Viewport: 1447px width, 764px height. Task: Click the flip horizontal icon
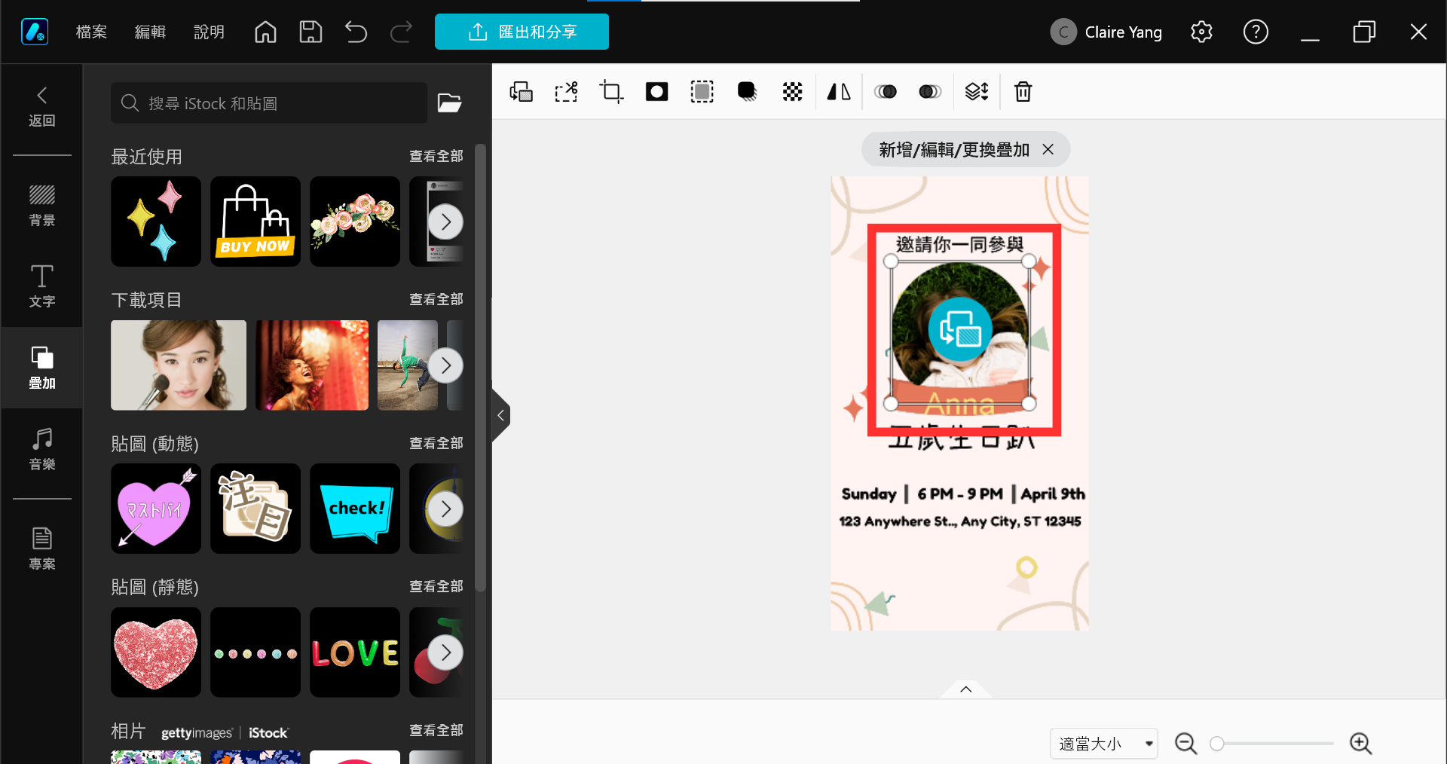pos(838,92)
